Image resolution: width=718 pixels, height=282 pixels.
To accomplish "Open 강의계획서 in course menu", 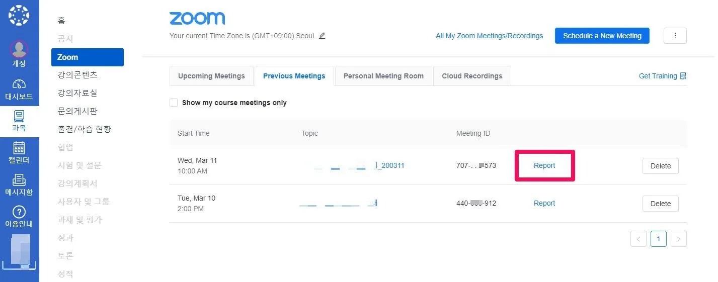I will [x=77, y=183].
